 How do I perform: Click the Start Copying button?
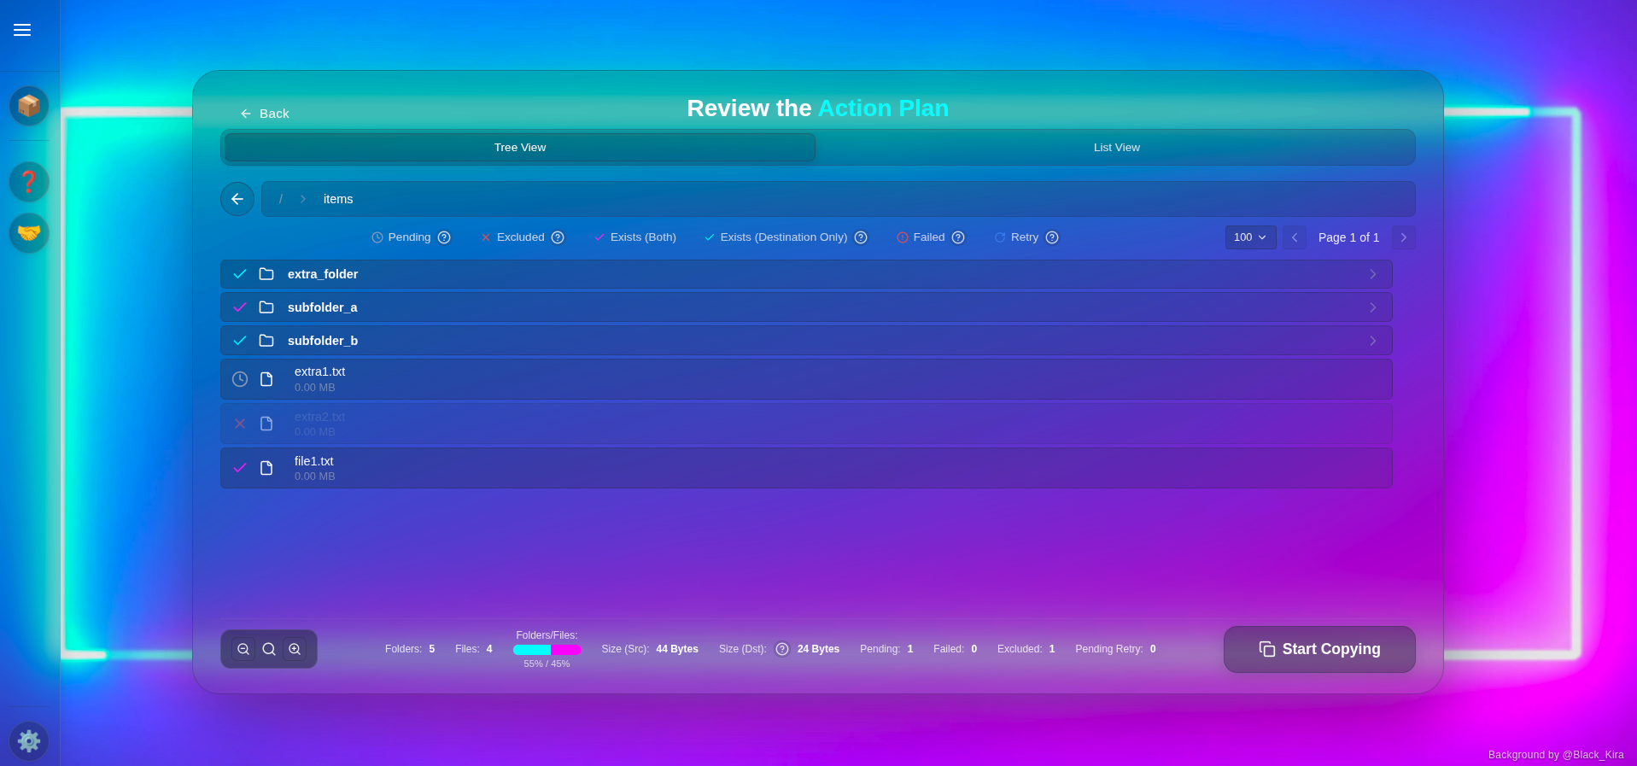point(1319,649)
